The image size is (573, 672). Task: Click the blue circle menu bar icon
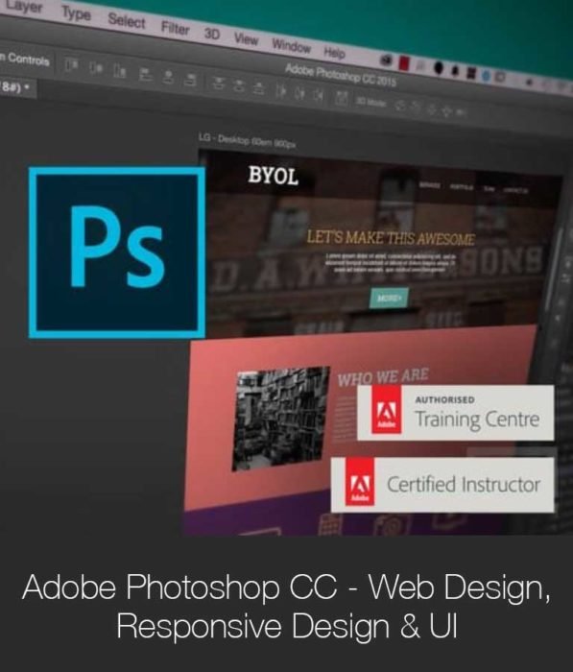486,76
